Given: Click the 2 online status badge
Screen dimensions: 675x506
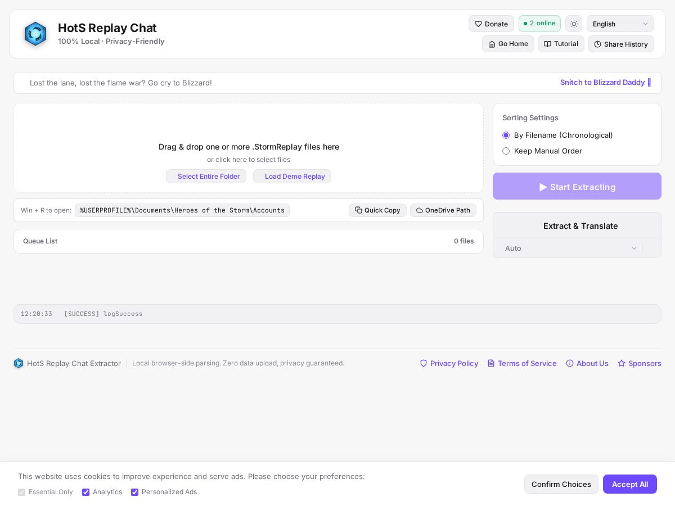Looking at the screenshot, I should (x=539, y=24).
